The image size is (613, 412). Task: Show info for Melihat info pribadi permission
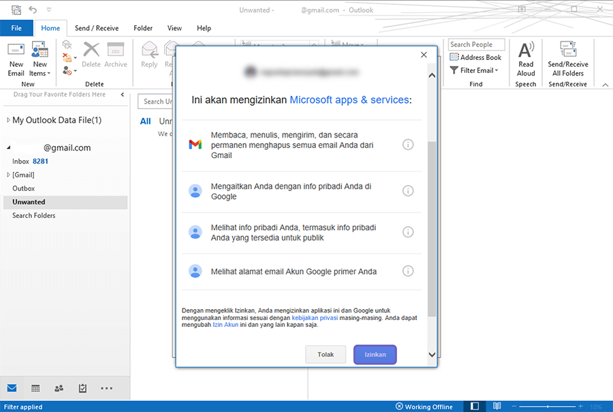(408, 232)
